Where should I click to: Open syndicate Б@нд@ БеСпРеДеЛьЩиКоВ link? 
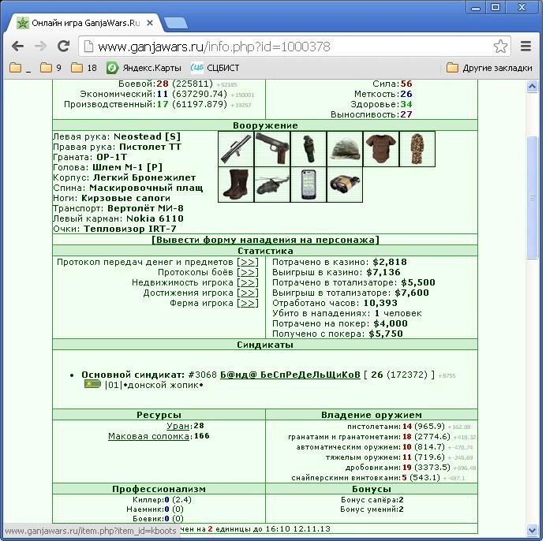[290, 375]
